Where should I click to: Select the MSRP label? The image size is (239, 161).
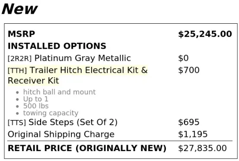22,34
